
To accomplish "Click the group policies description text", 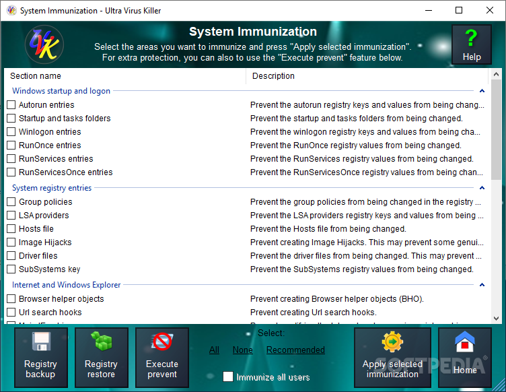I will click(x=365, y=202).
